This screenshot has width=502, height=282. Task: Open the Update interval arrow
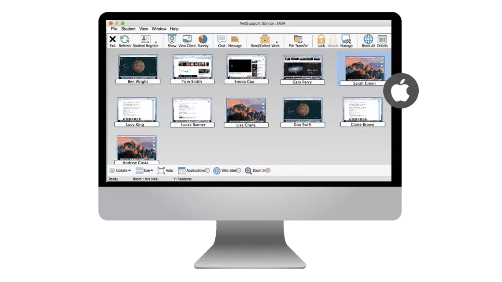click(129, 170)
